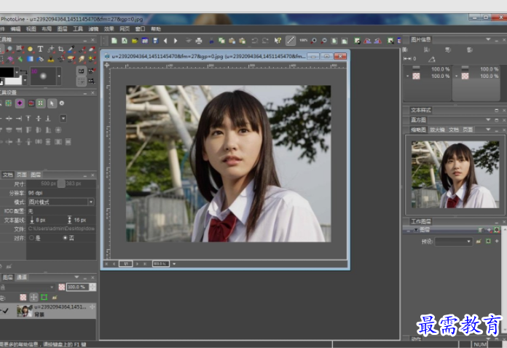This screenshot has width=507, height=348.
Task: Switch to the 放大镜 tab
Action: (438, 130)
